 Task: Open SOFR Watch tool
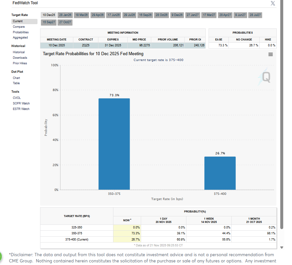pyautogui.click(x=21, y=103)
